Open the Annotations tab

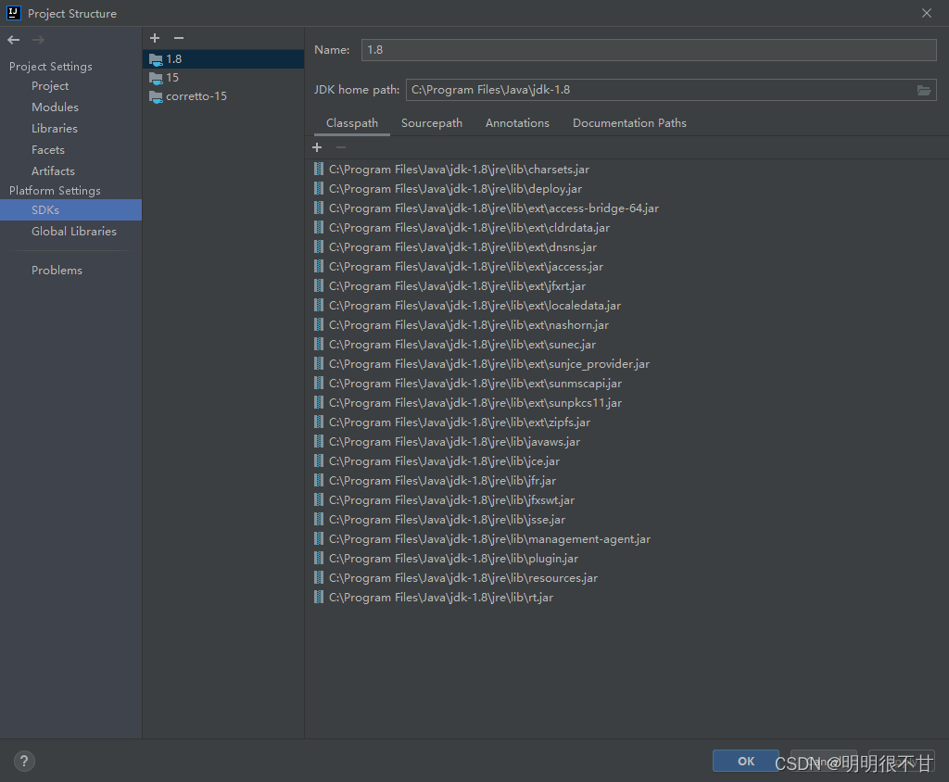click(x=517, y=123)
